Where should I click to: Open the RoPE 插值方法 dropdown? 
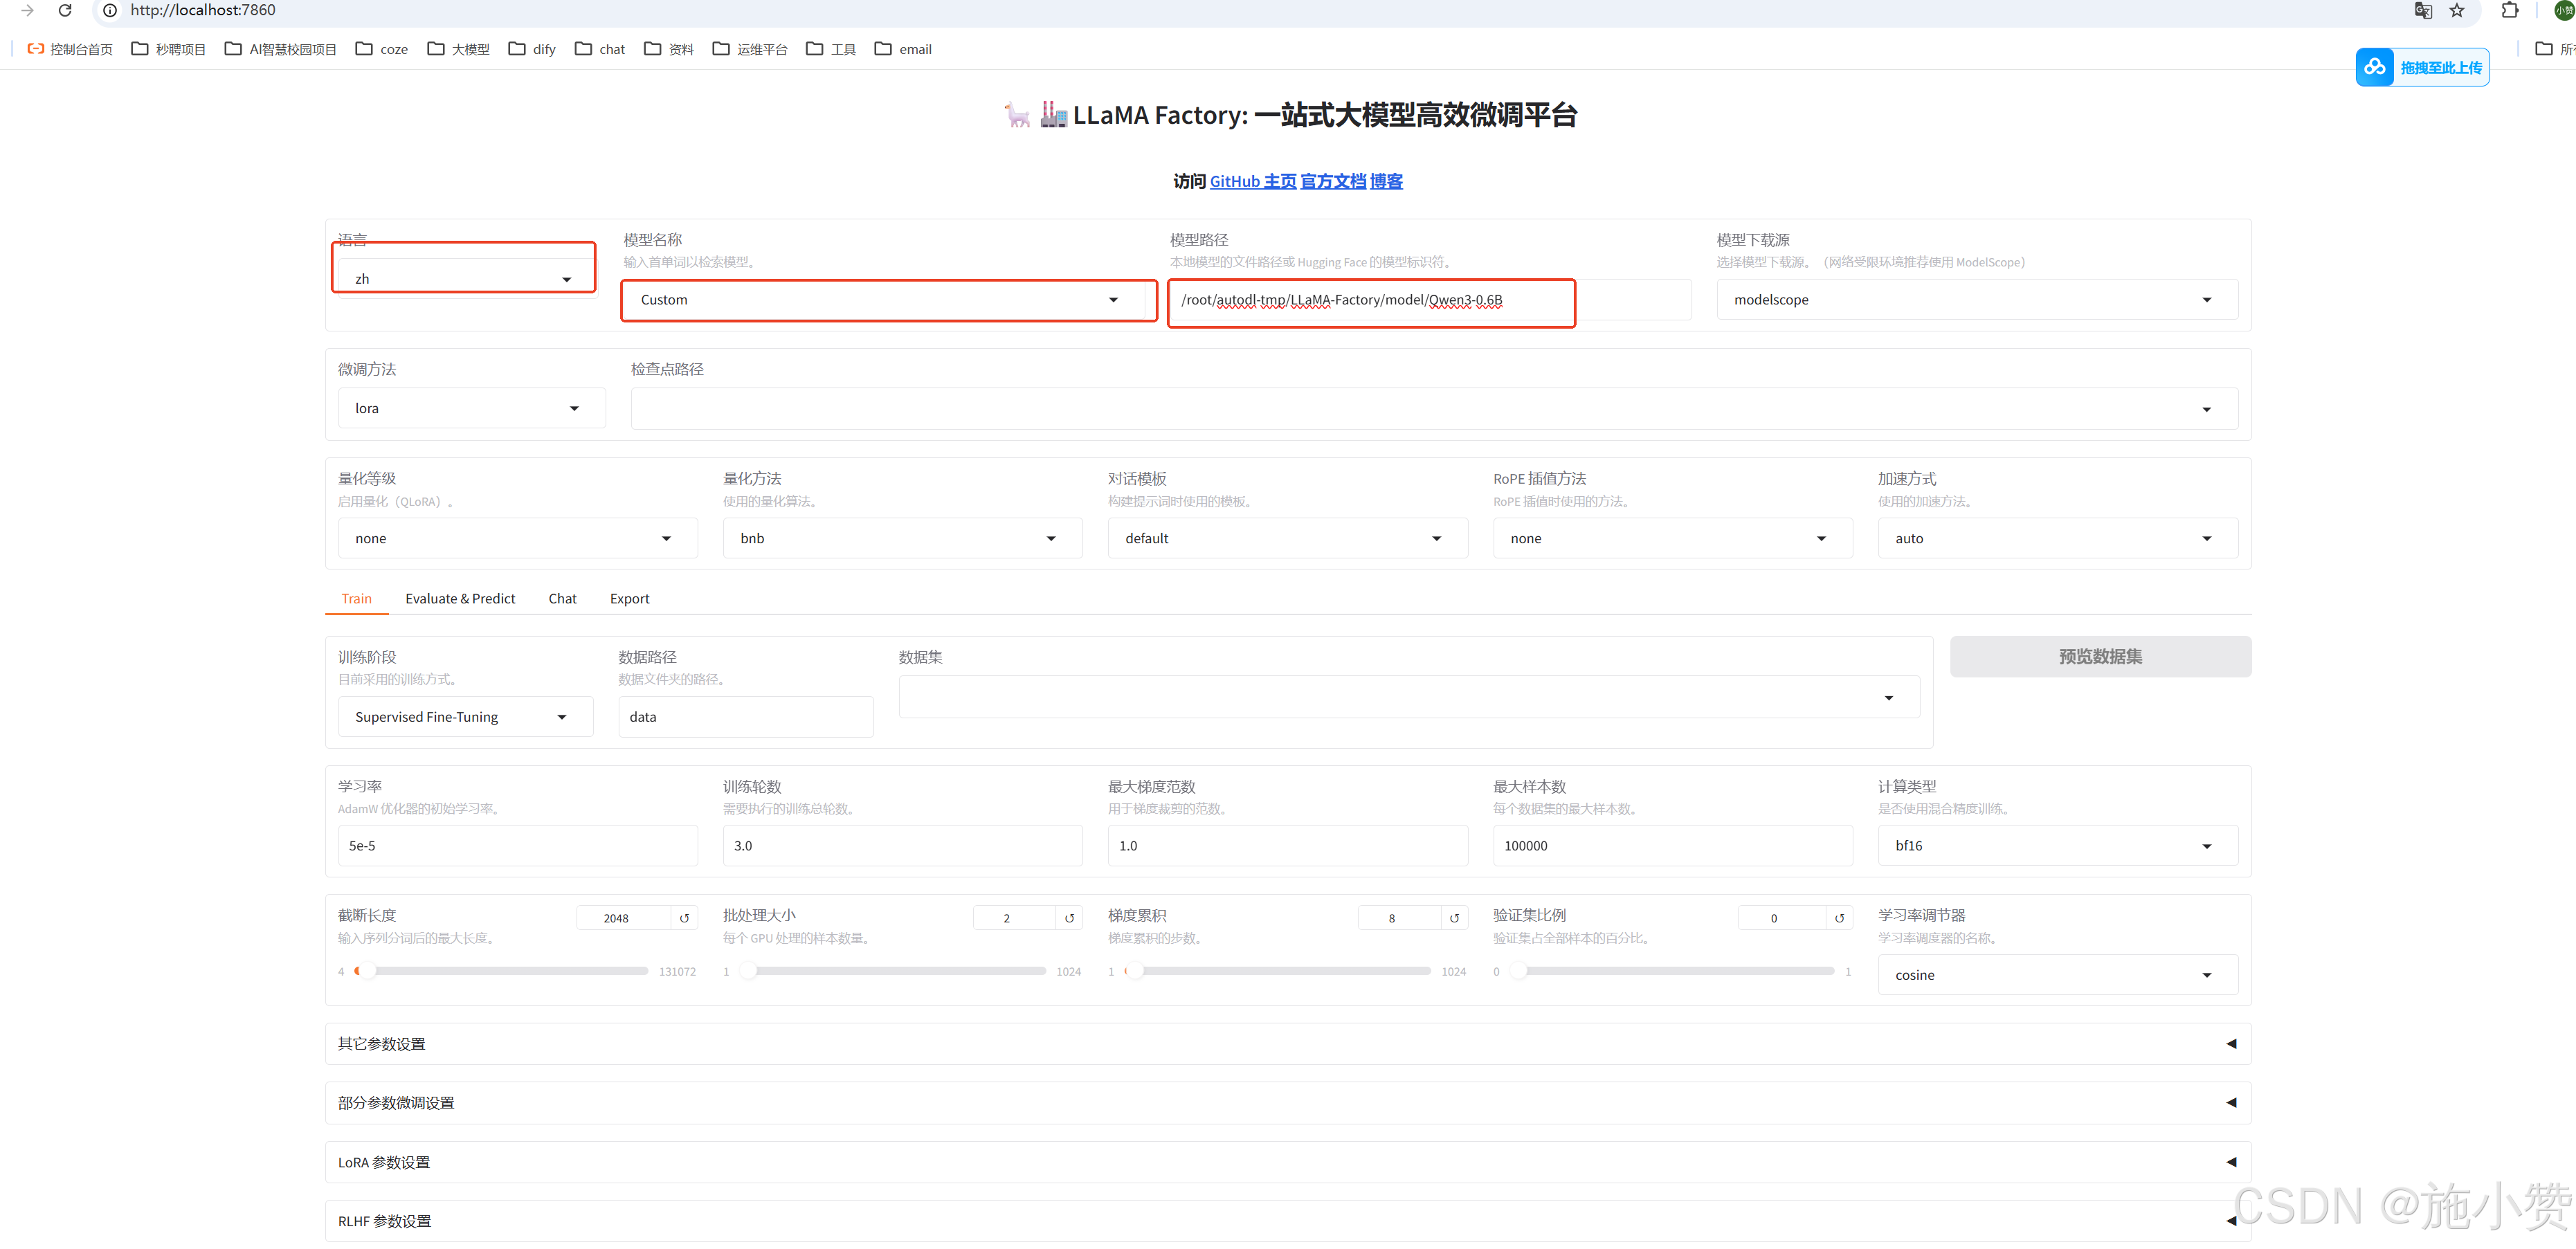[x=1672, y=538]
